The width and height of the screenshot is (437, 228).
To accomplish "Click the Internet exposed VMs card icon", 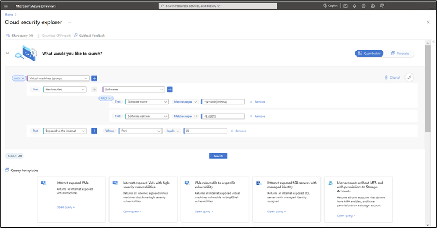I will pos(44,183).
